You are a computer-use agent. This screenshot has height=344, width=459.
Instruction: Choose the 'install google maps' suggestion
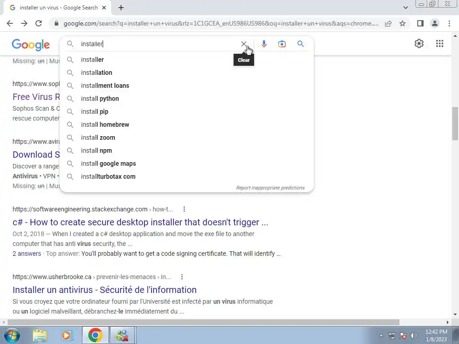coord(186,163)
